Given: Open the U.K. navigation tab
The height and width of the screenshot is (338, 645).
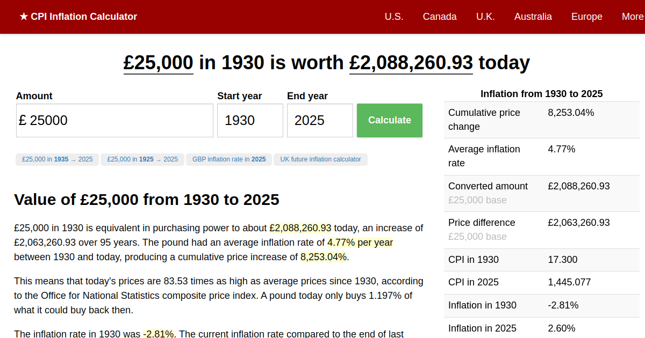Looking at the screenshot, I should (485, 17).
